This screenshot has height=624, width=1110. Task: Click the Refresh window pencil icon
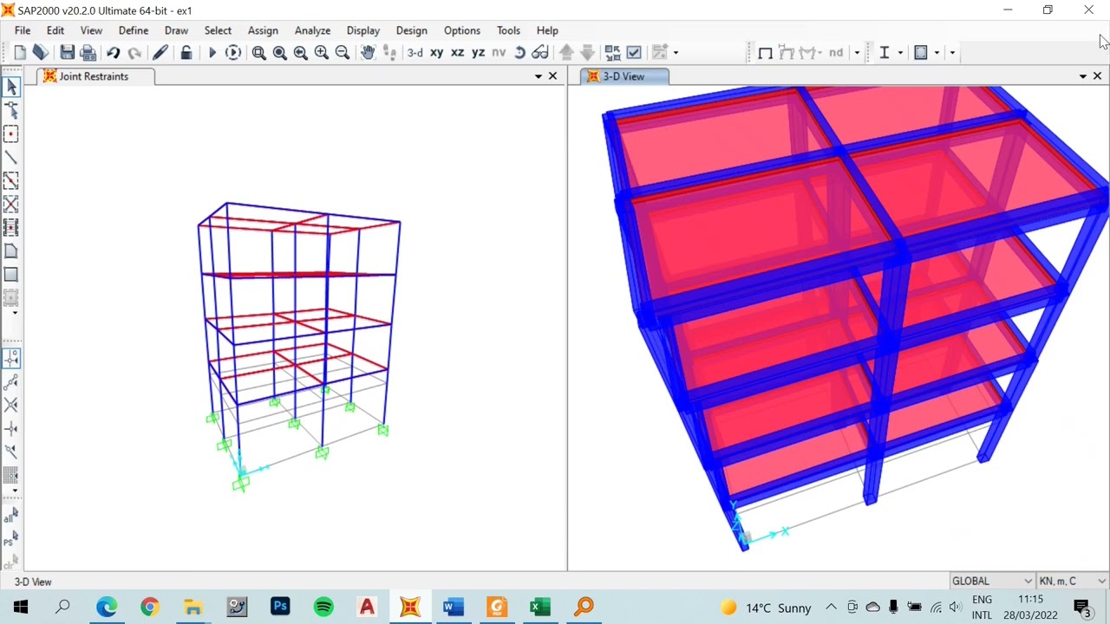pos(160,53)
